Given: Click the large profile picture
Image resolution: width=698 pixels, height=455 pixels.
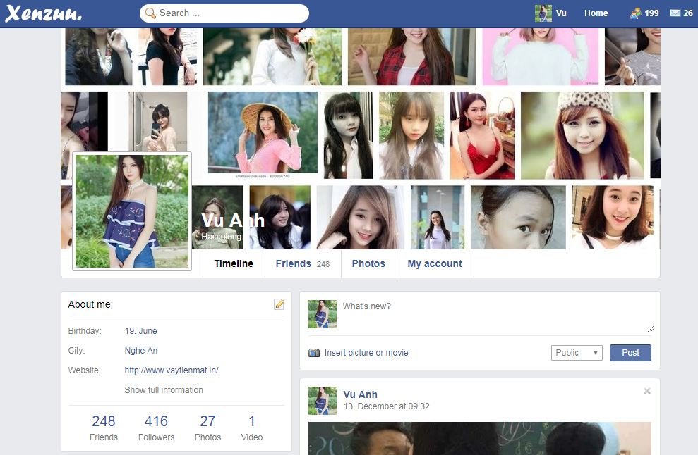Looking at the screenshot, I should [132, 211].
